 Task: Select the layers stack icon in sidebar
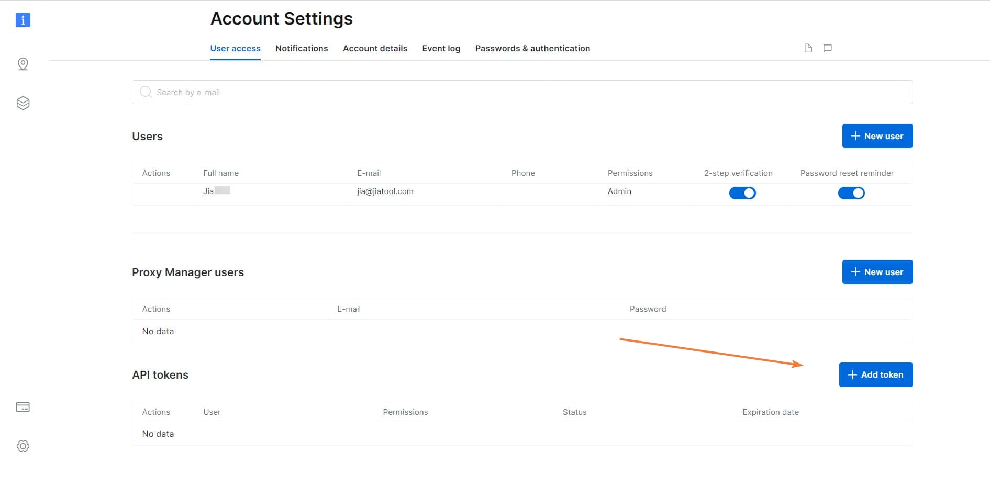(x=23, y=103)
